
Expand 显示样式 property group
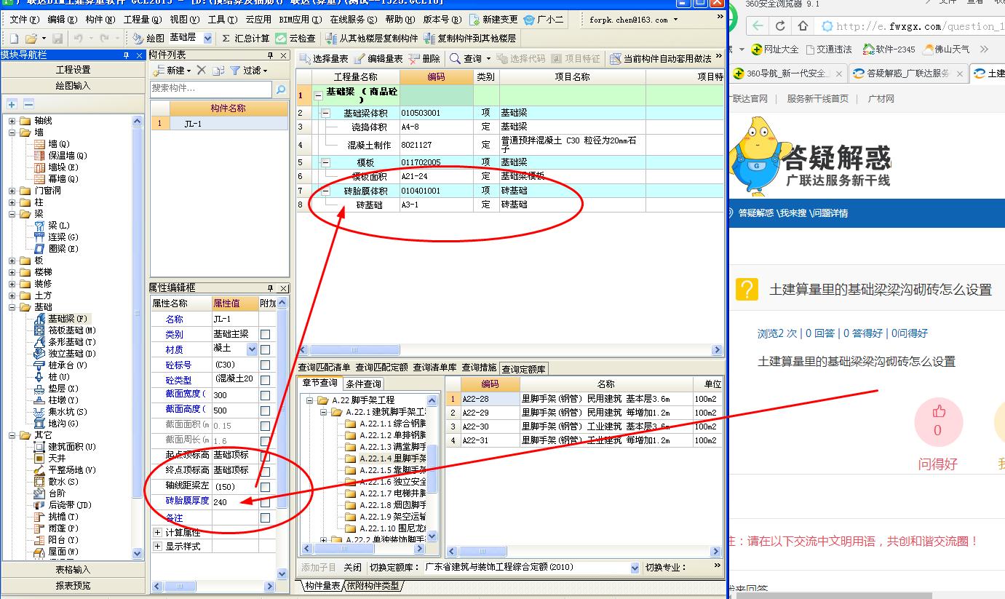[x=158, y=546]
